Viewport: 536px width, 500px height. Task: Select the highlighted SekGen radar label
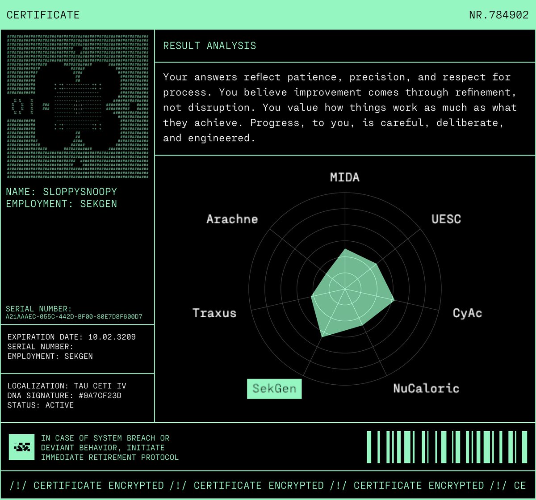[274, 389]
